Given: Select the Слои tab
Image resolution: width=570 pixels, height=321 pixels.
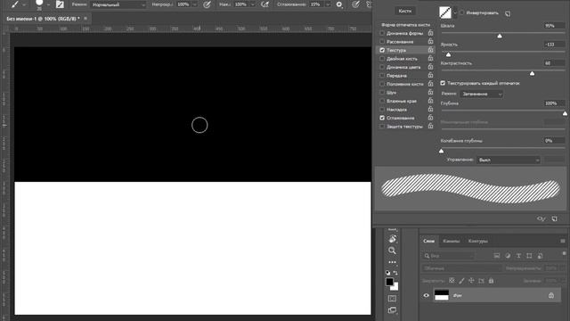Looking at the screenshot, I should click(428, 241).
